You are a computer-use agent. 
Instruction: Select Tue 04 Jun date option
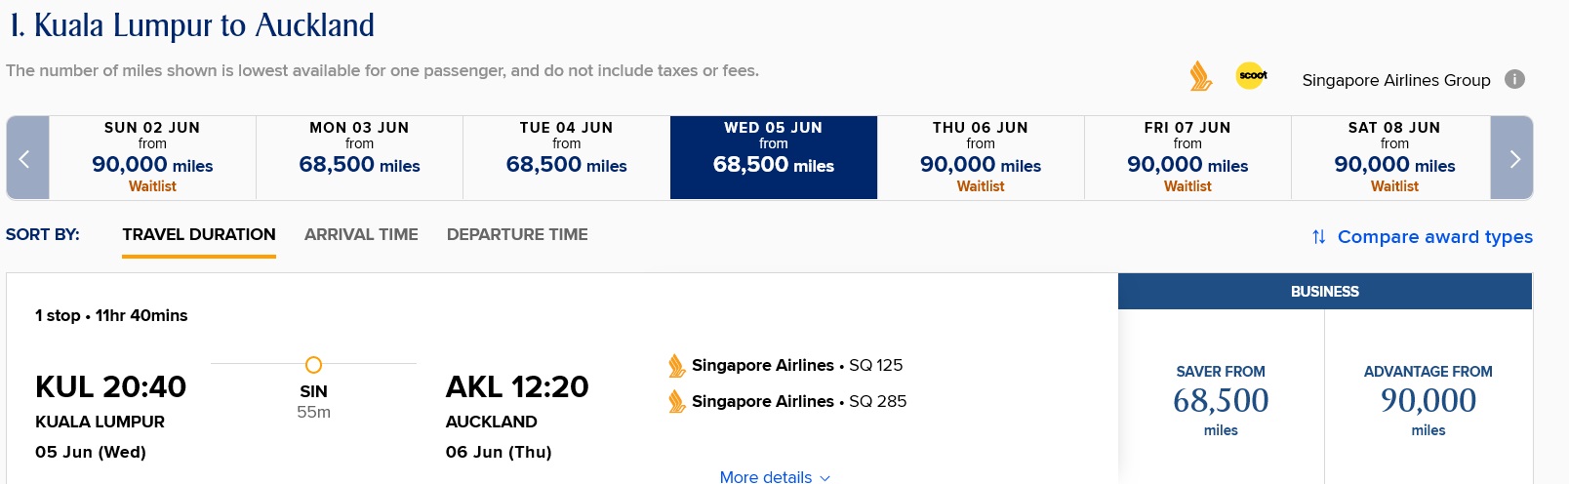point(566,158)
